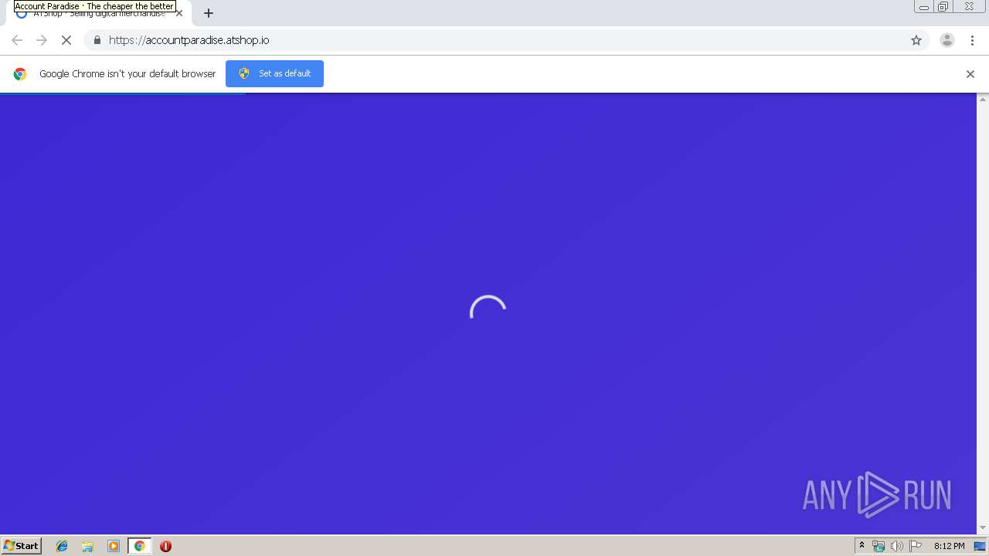The width and height of the screenshot is (989, 556).
Task: Click the page scrollbar down arrow
Action: pos(983,528)
